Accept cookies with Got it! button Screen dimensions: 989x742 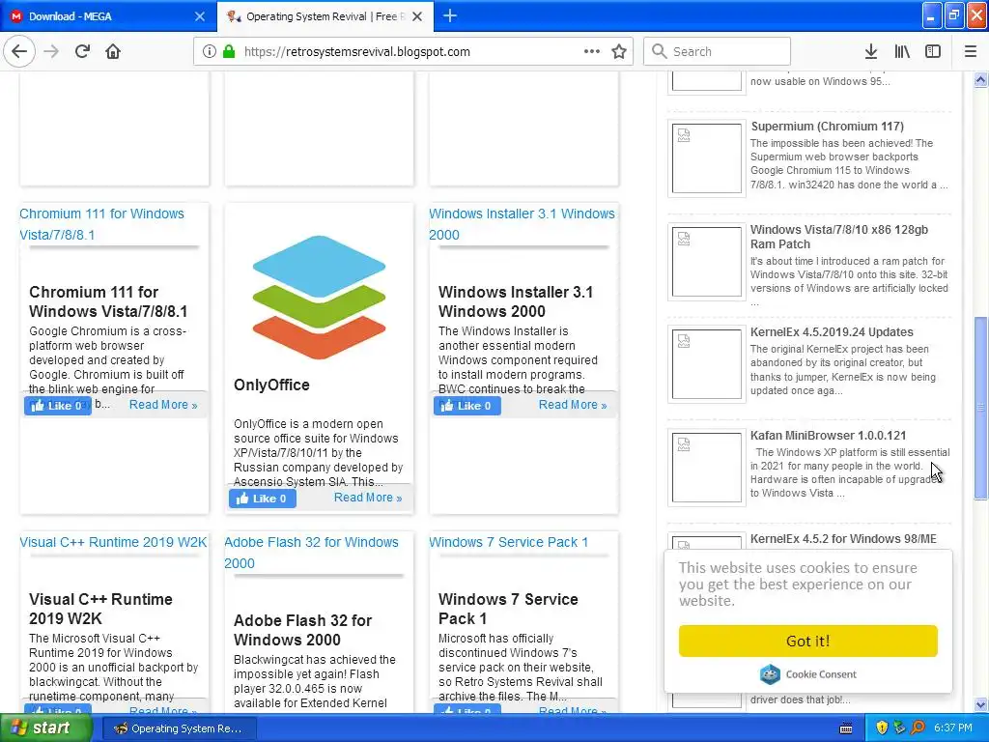tap(808, 642)
